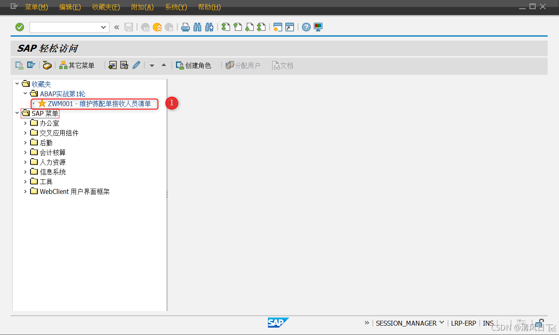Click the Save diskette icon
Screen dimensions: 559x335
(x=129, y=27)
